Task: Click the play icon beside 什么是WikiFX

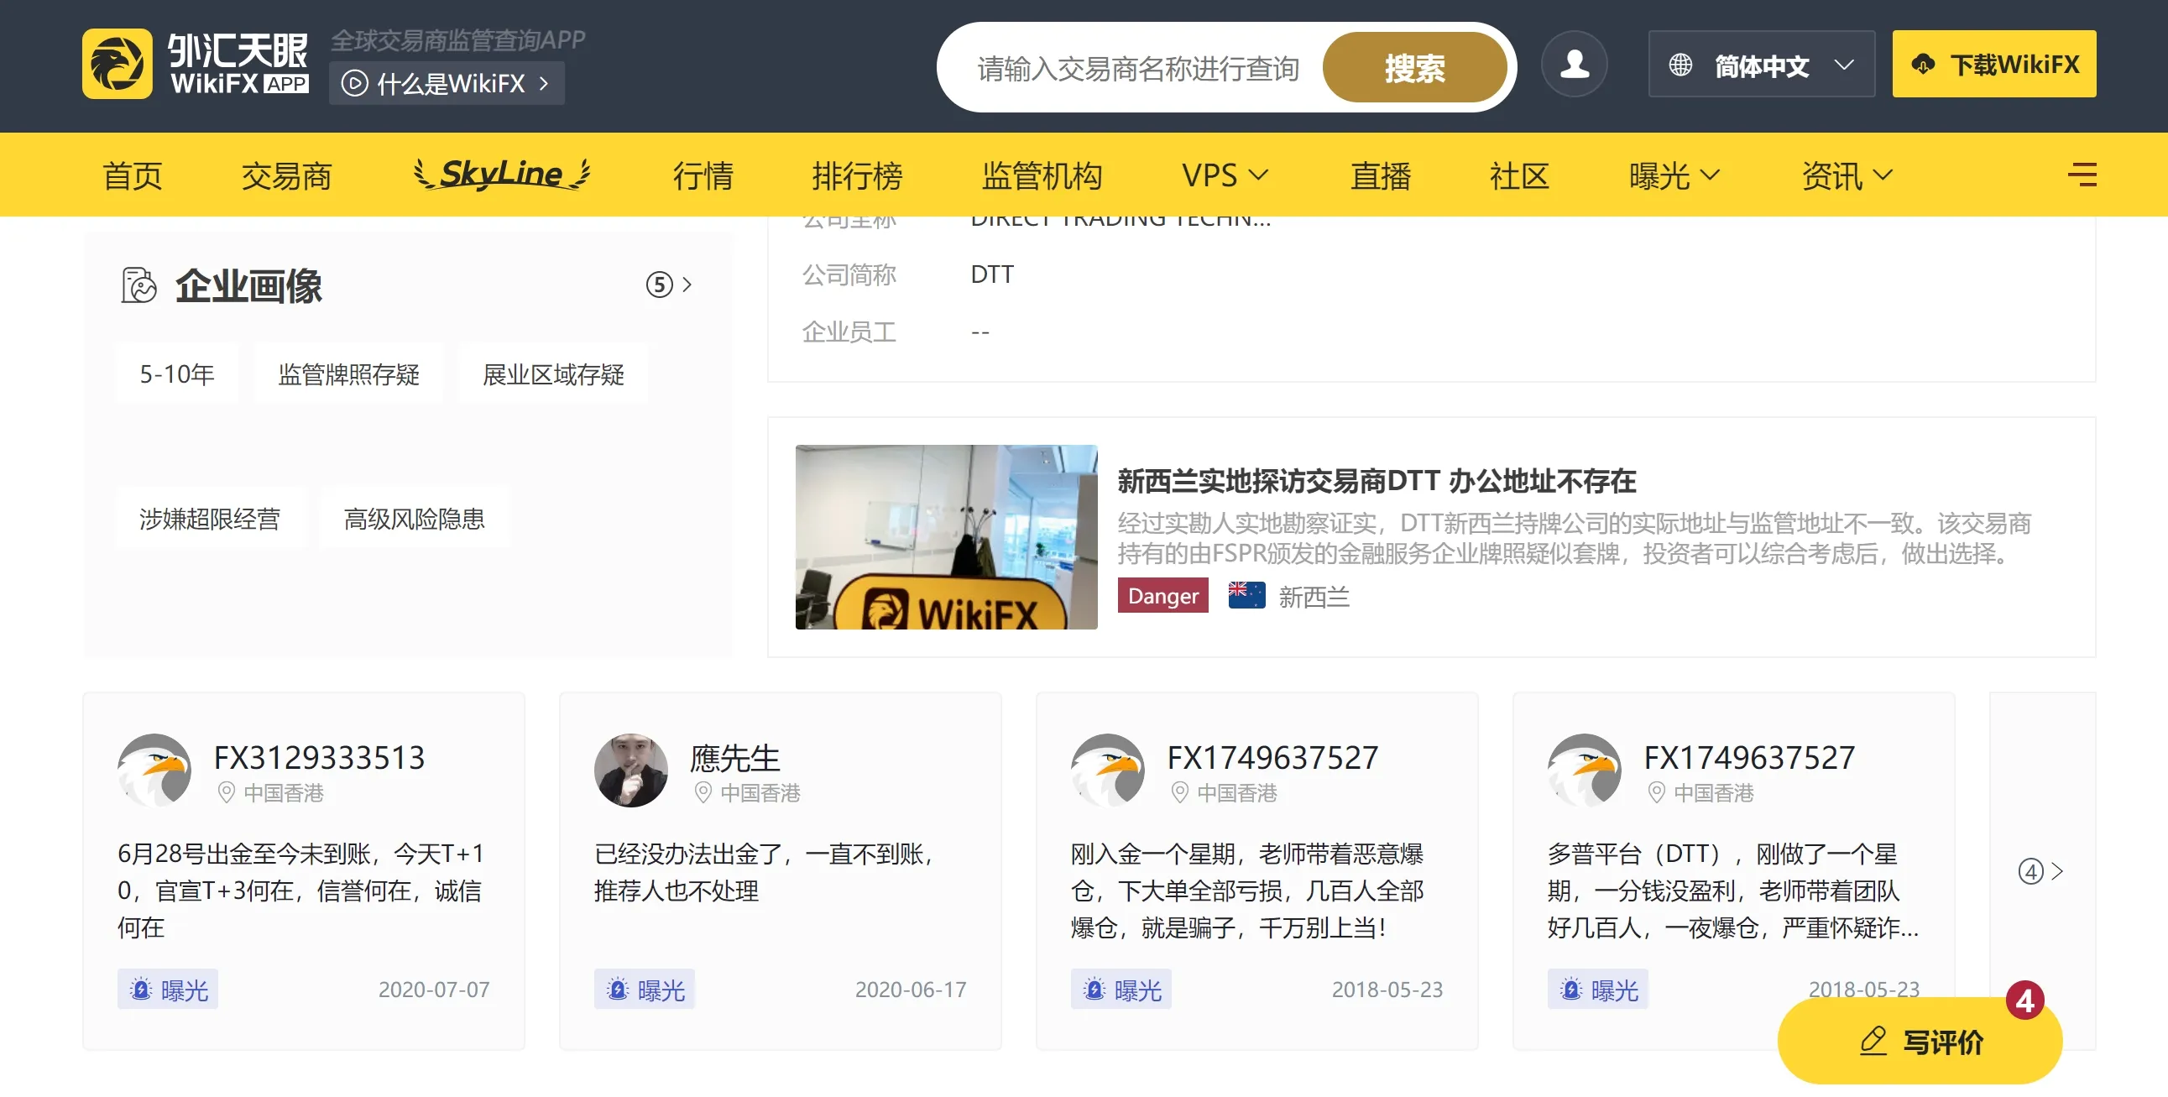Action: coord(354,83)
